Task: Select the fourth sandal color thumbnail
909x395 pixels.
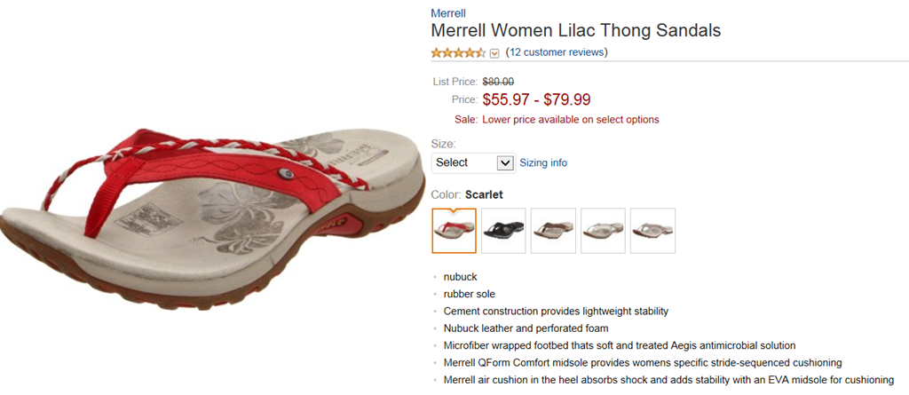Action: (603, 231)
